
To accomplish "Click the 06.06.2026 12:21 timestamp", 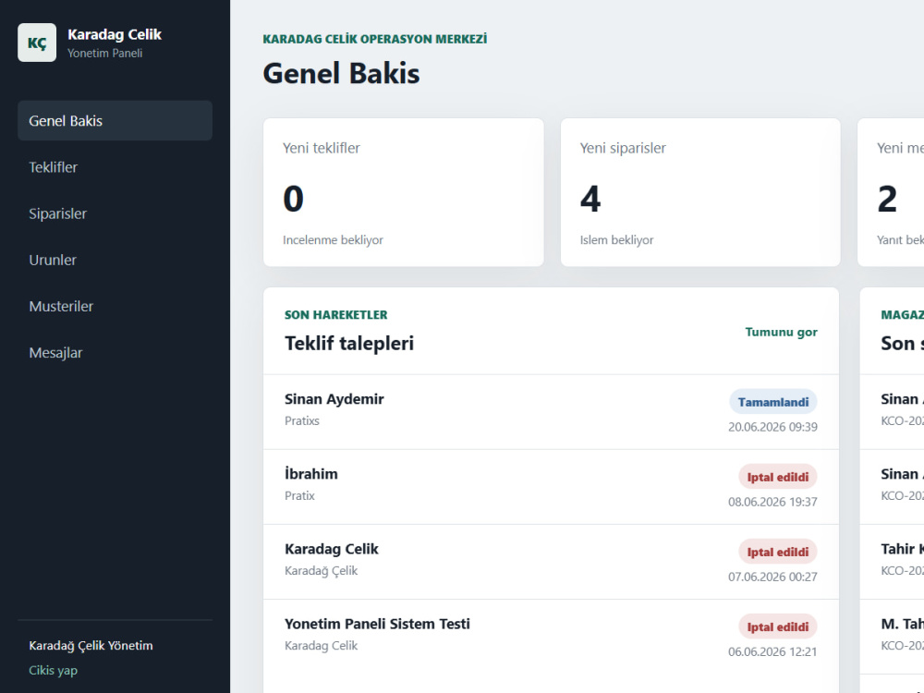I will coord(772,651).
